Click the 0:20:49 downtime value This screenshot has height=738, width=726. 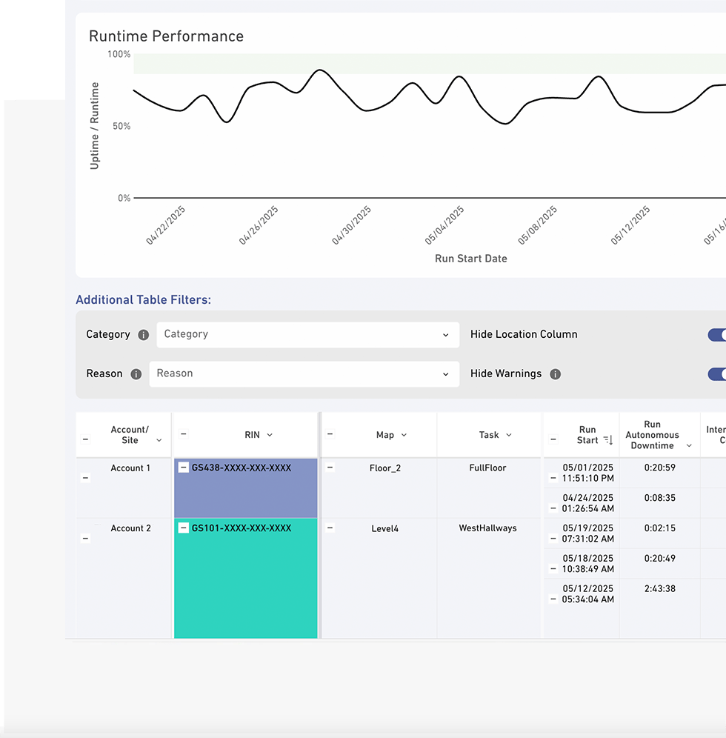(659, 558)
